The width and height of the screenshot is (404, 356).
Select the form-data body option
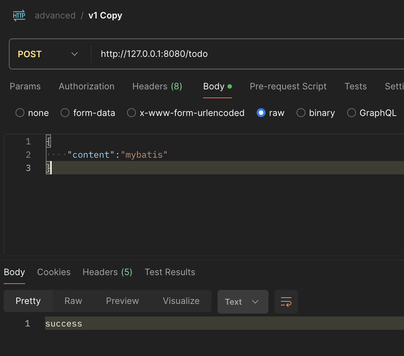pyautogui.click(x=88, y=113)
